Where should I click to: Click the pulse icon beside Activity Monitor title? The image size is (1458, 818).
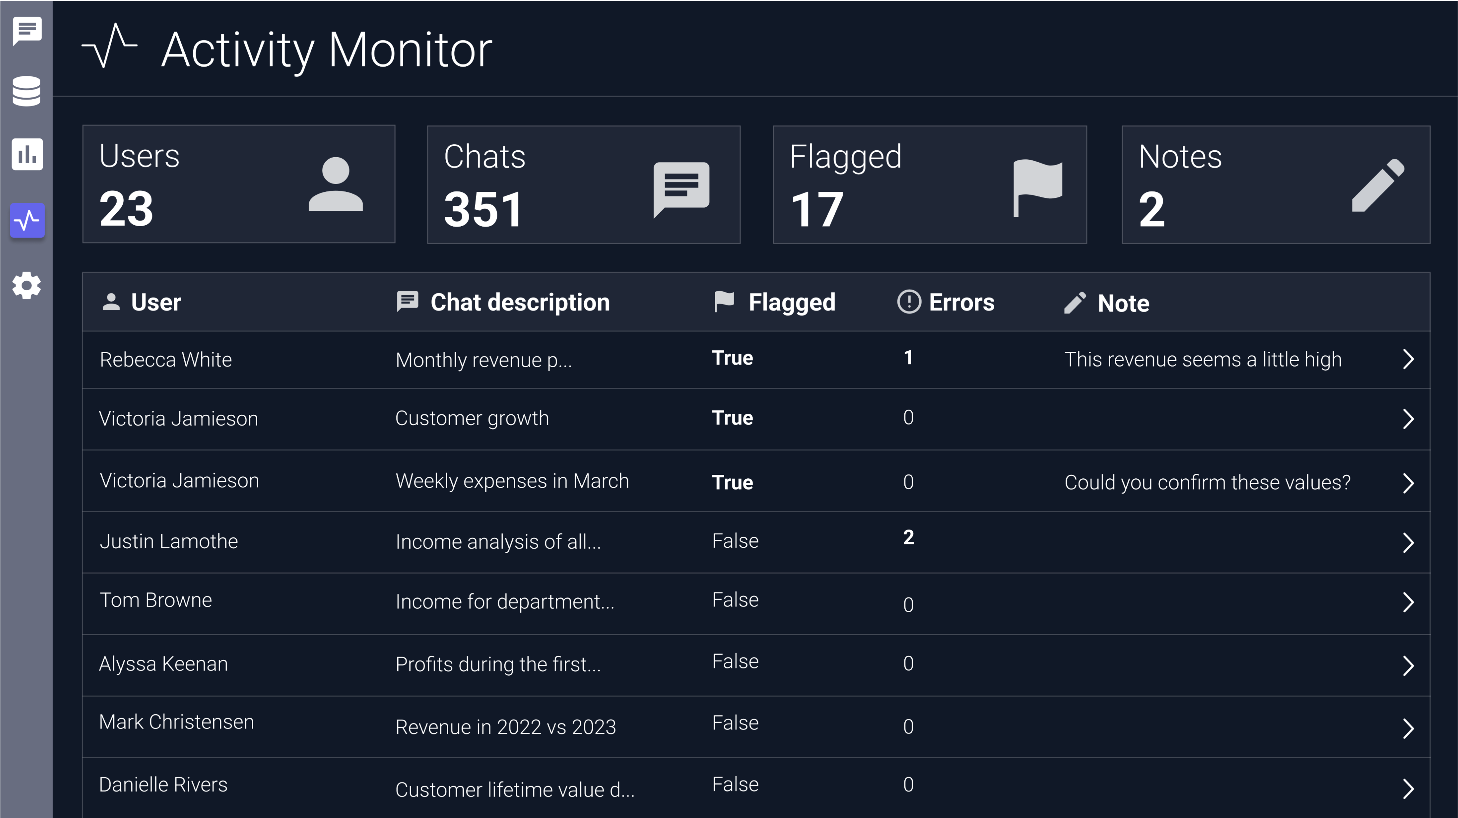110,46
